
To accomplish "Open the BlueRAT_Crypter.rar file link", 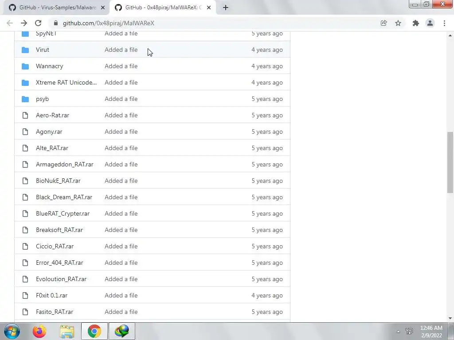I will point(63,214).
